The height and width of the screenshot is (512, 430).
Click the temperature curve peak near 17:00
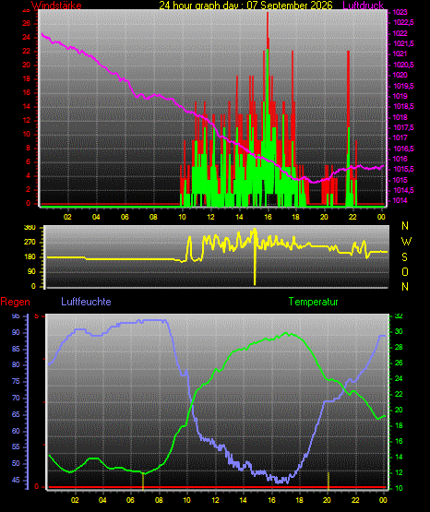click(x=286, y=333)
